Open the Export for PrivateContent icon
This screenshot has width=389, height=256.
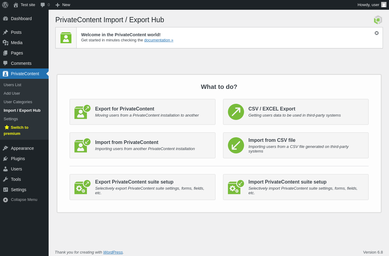(82, 112)
